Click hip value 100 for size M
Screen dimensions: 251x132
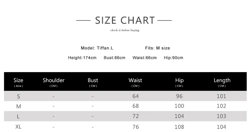click(179, 106)
